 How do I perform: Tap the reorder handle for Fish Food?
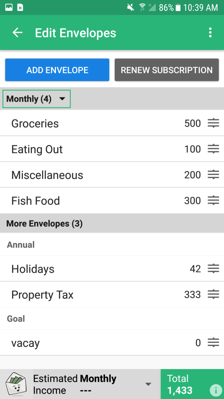pos(213,201)
